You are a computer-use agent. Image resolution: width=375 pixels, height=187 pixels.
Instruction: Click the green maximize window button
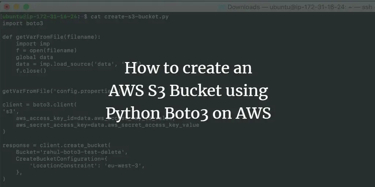click(x=26, y=7)
